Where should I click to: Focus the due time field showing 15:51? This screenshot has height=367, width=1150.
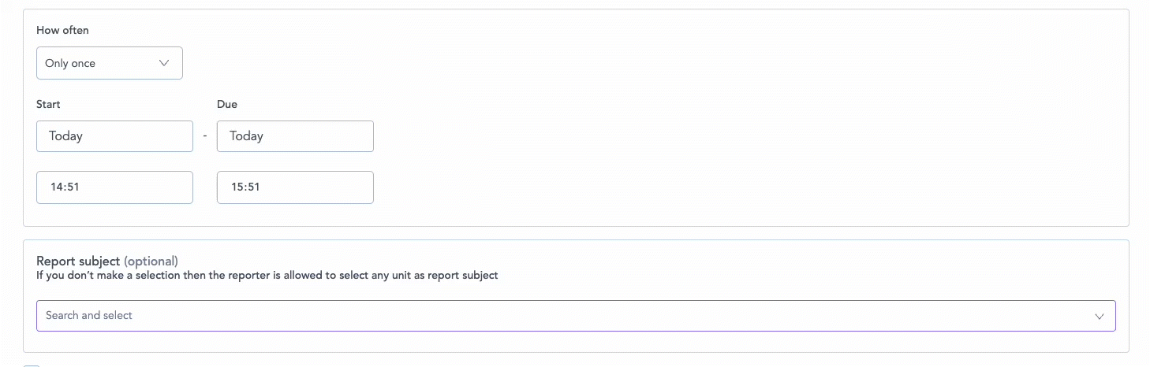click(x=295, y=187)
